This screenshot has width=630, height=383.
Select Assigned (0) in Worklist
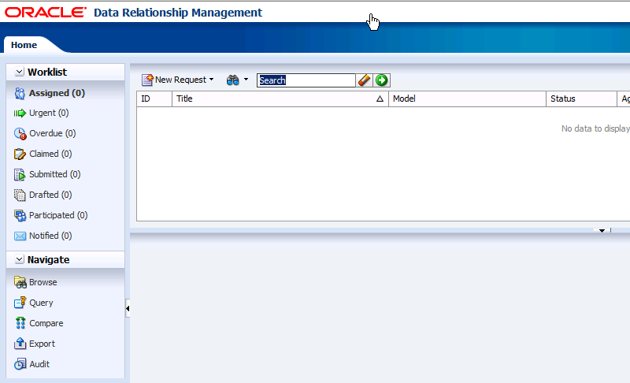point(57,93)
